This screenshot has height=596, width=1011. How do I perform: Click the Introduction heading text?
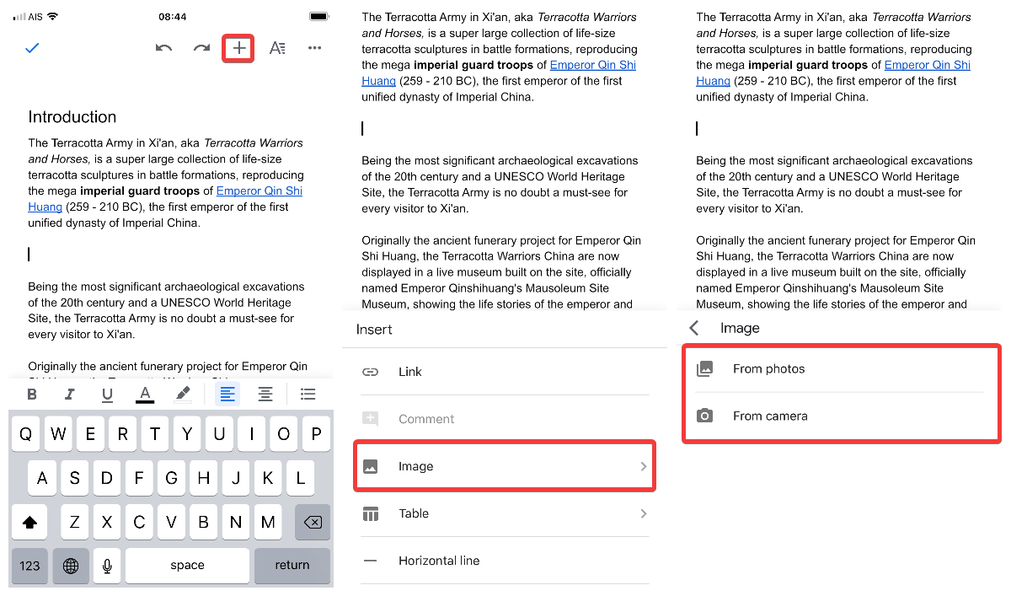click(x=72, y=117)
